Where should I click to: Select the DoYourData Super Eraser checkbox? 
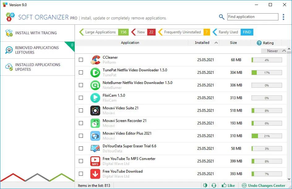81,149
